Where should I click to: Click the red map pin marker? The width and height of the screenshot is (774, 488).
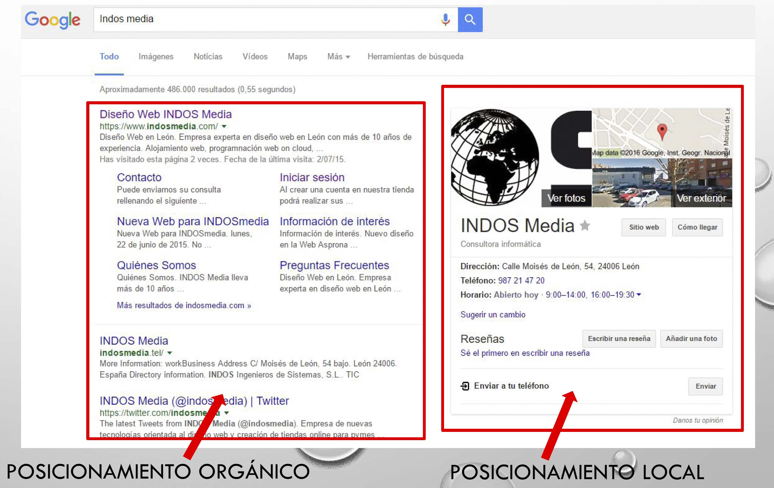tap(662, 131)
